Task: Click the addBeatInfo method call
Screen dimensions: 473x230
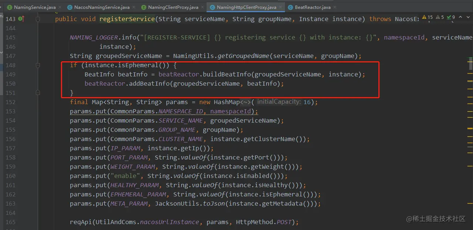Action: pyautogui.click(x=149, y=84)
